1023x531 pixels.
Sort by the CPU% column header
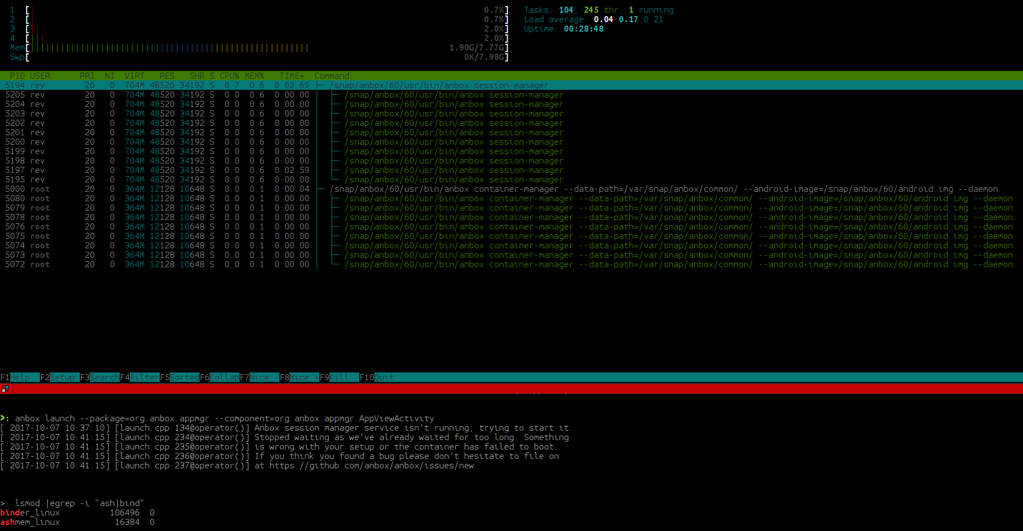coord(230,76)
